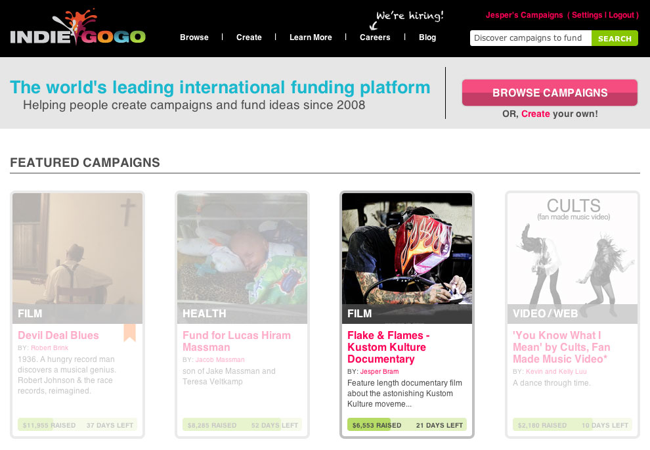Click the green SEARCH button
The width and height of the screenshot is (650, 450).
(x=615, y=38)
